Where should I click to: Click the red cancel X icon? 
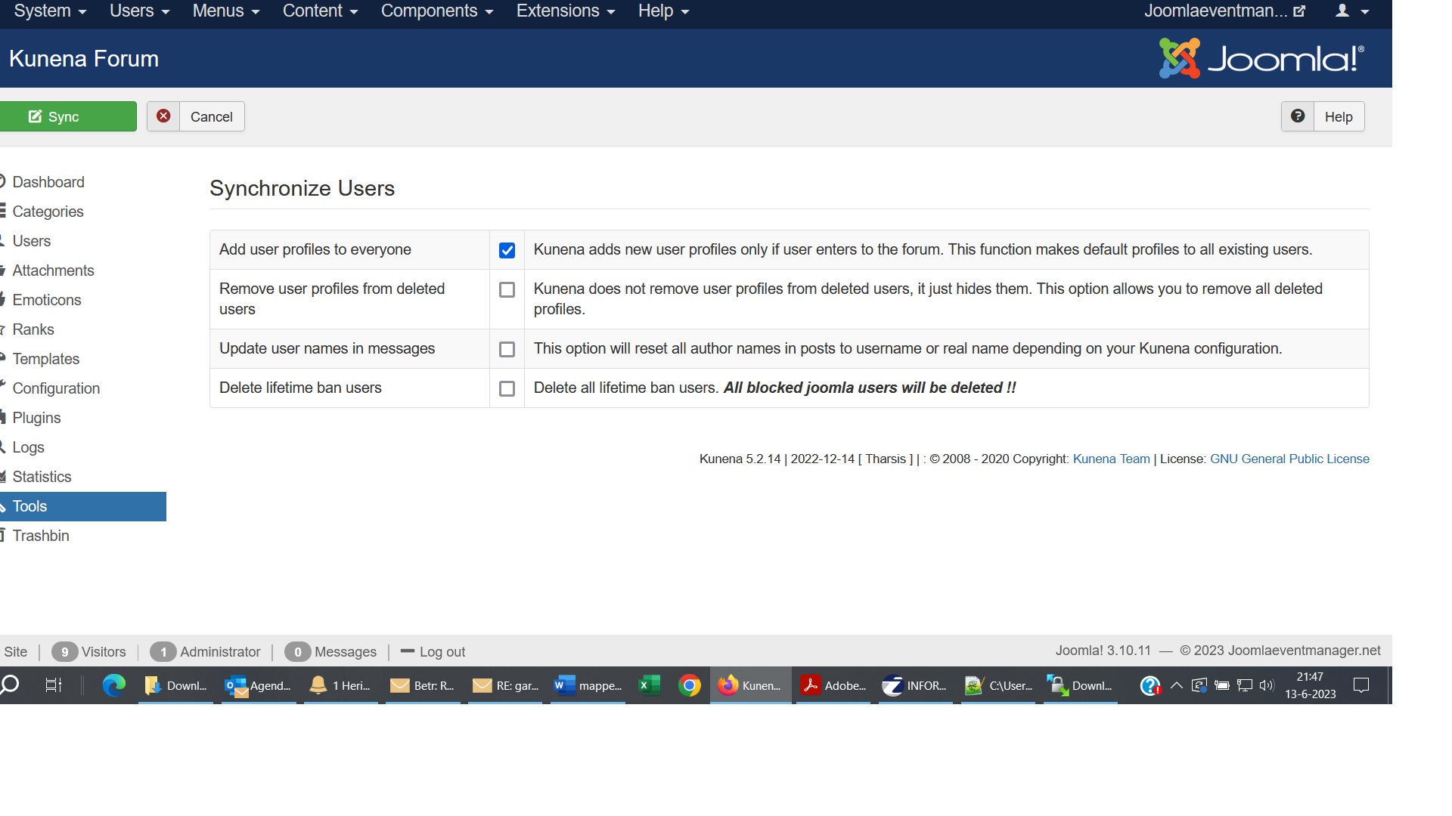click(x=163, y=116)
